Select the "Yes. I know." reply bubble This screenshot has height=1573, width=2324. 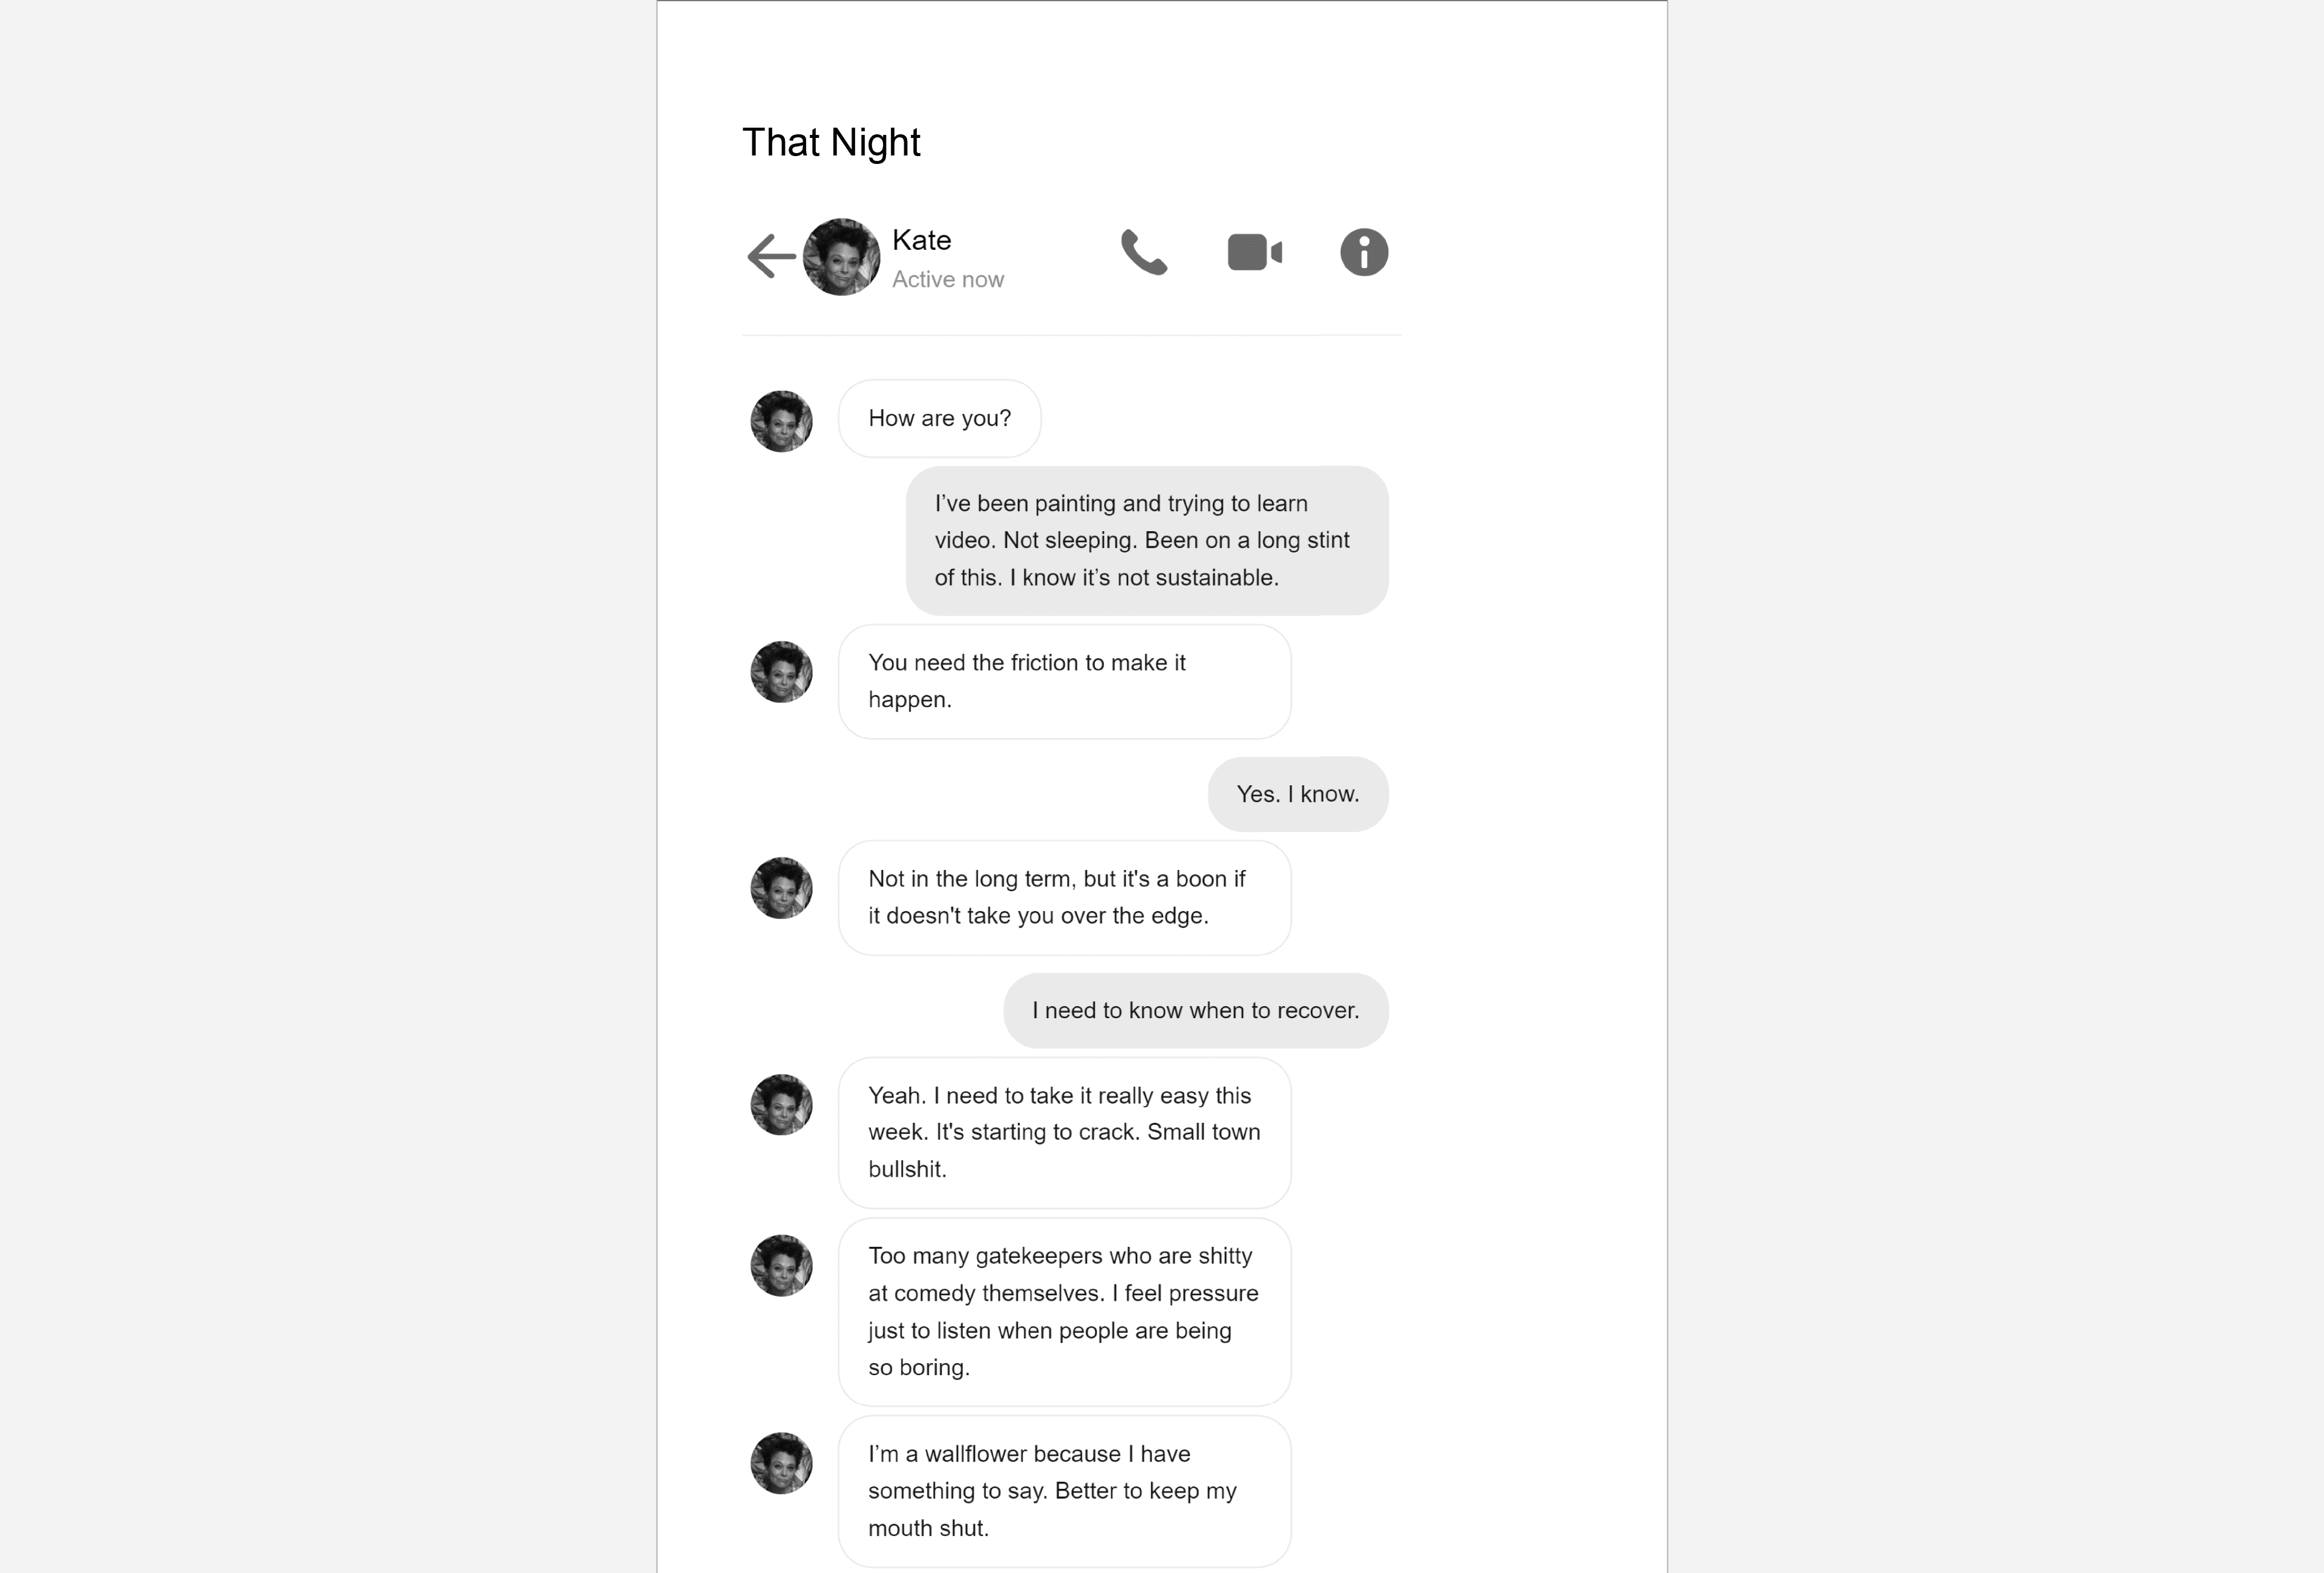click(1298, 794)
